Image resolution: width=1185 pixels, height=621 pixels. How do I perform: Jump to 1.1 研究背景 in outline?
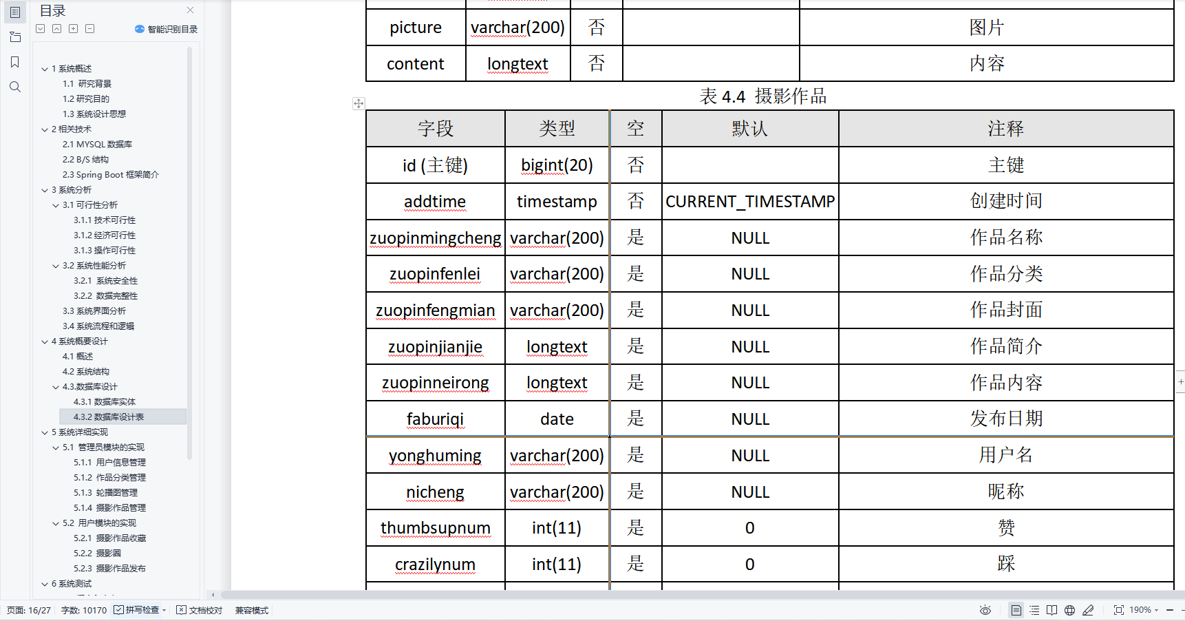pyautogui.click(x=87, y=84)
